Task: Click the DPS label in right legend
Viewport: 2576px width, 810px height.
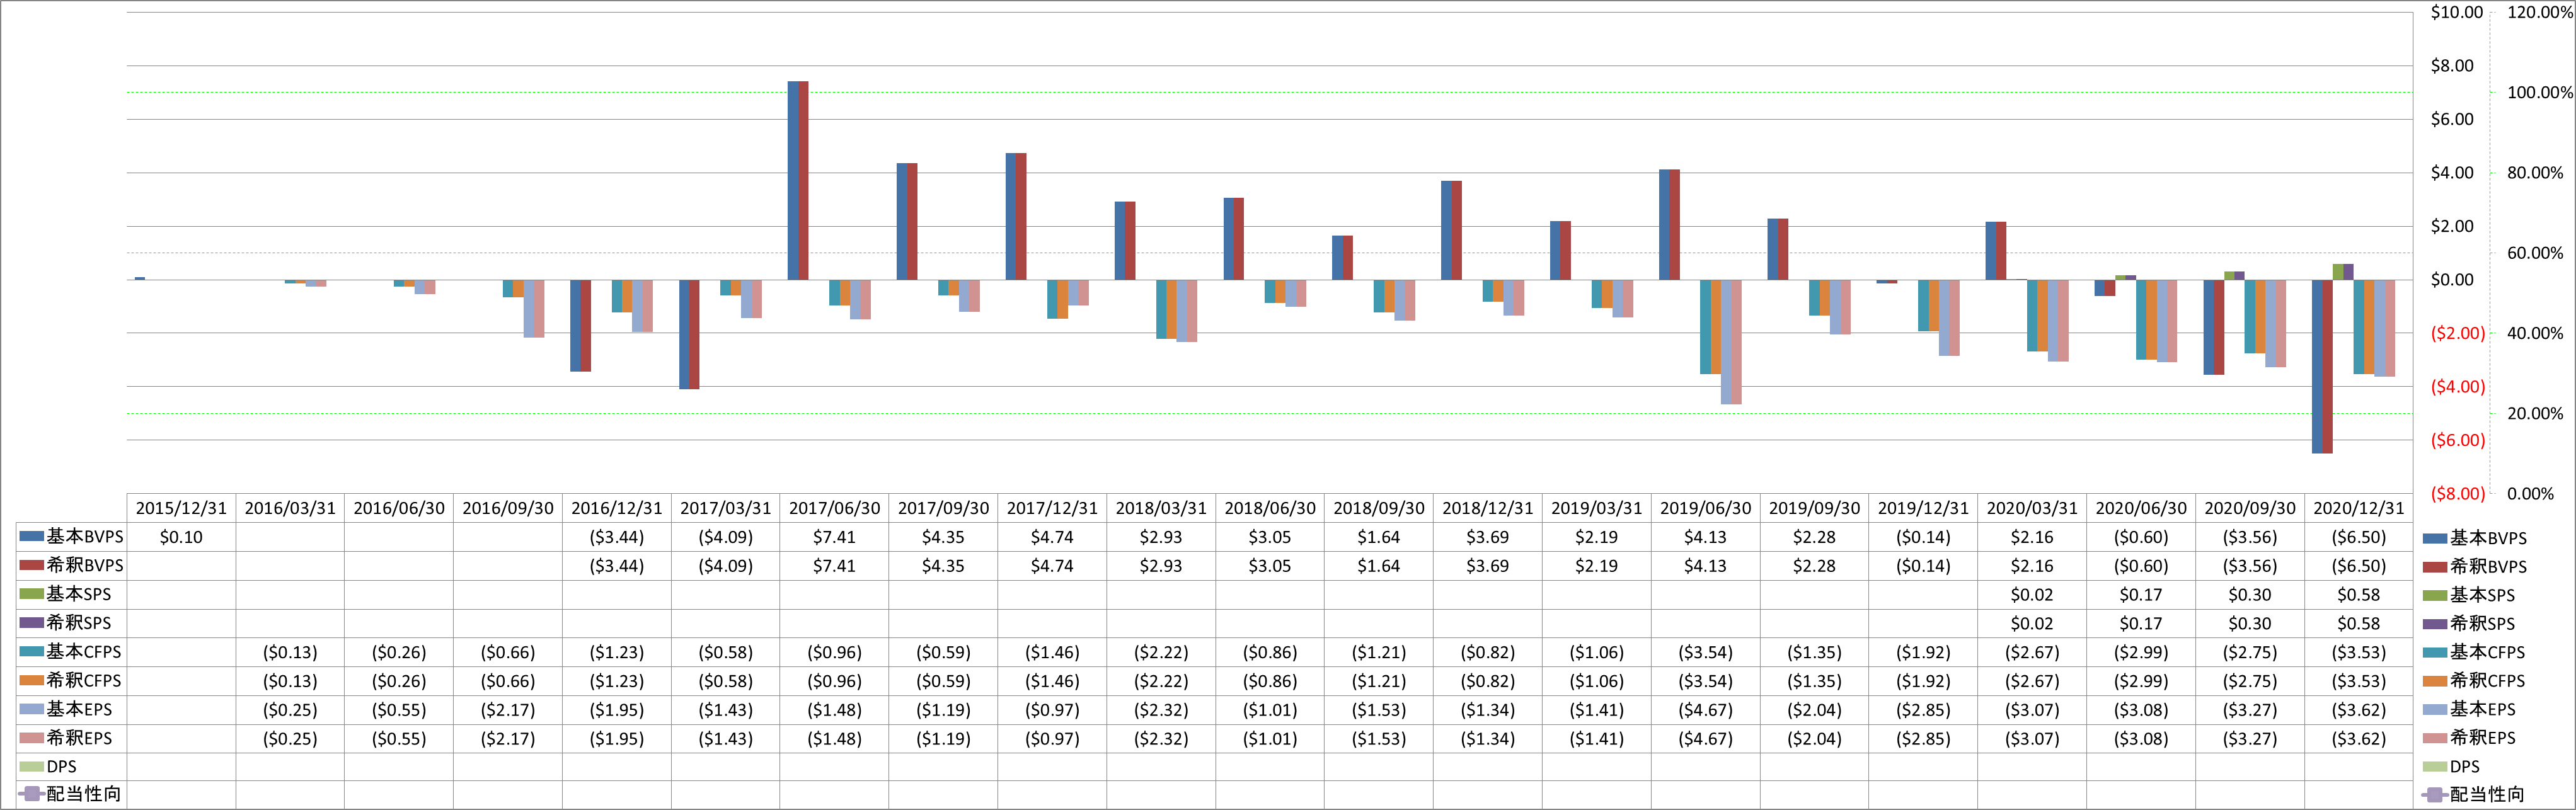Action: pos(2464,767)
